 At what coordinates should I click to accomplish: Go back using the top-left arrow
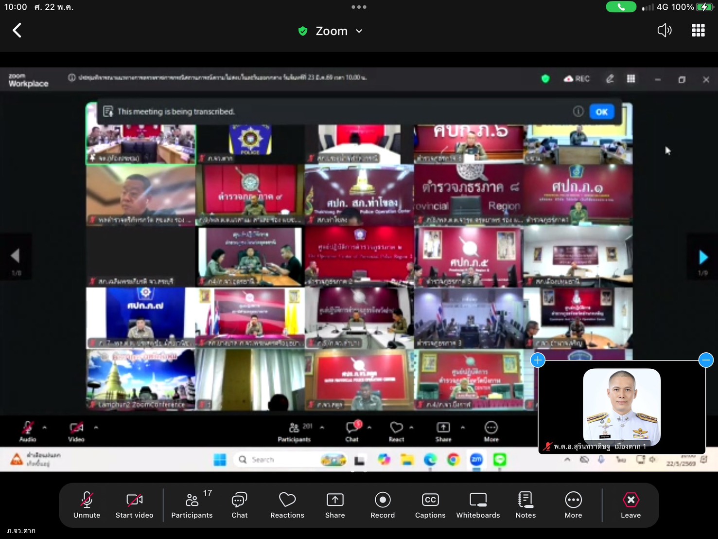click(17, 31)
